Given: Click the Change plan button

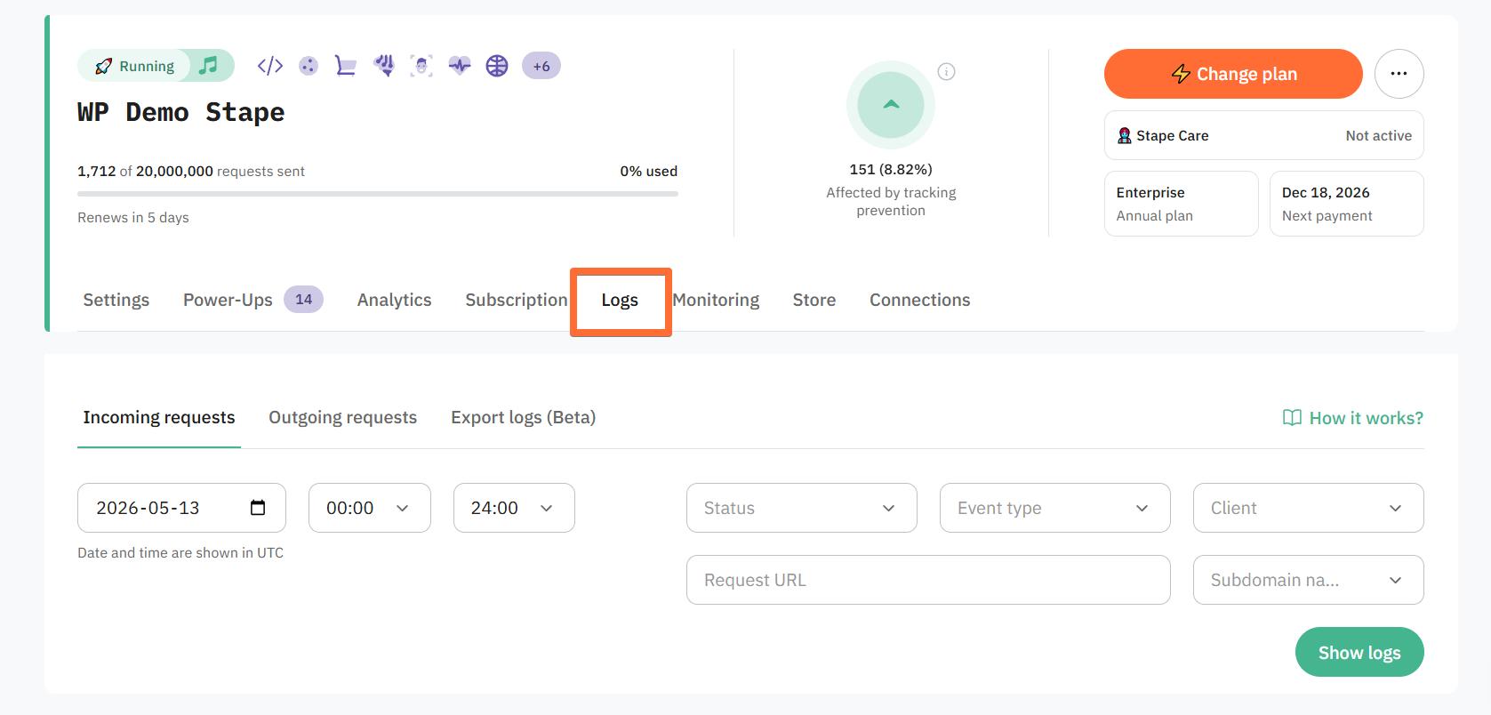Looking at the screenshot, I should 1233,74.
